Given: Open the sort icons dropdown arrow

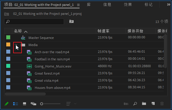Looking at the screenshot, I should [75, 104].
